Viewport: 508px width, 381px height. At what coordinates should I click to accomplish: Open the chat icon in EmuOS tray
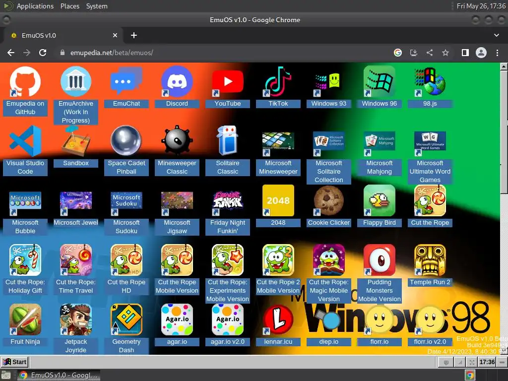pos(446,362)
